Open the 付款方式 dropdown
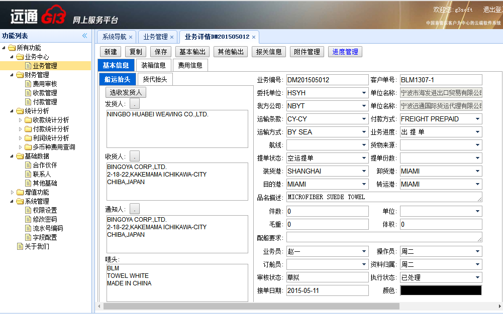This screenshot has height=314, width=503. (477, 119)
